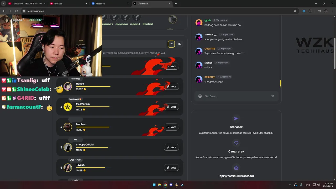Screen dimensions: 336x189
Task: Open Chrome profile avatar
Action: tap(326, 11)
